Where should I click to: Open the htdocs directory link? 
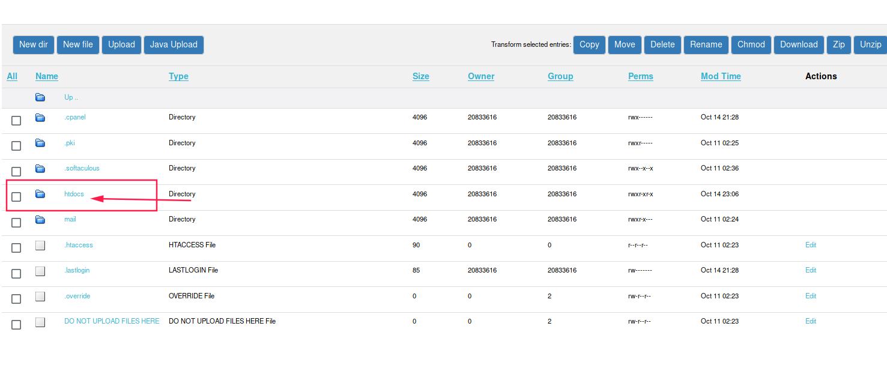(74, 194)
